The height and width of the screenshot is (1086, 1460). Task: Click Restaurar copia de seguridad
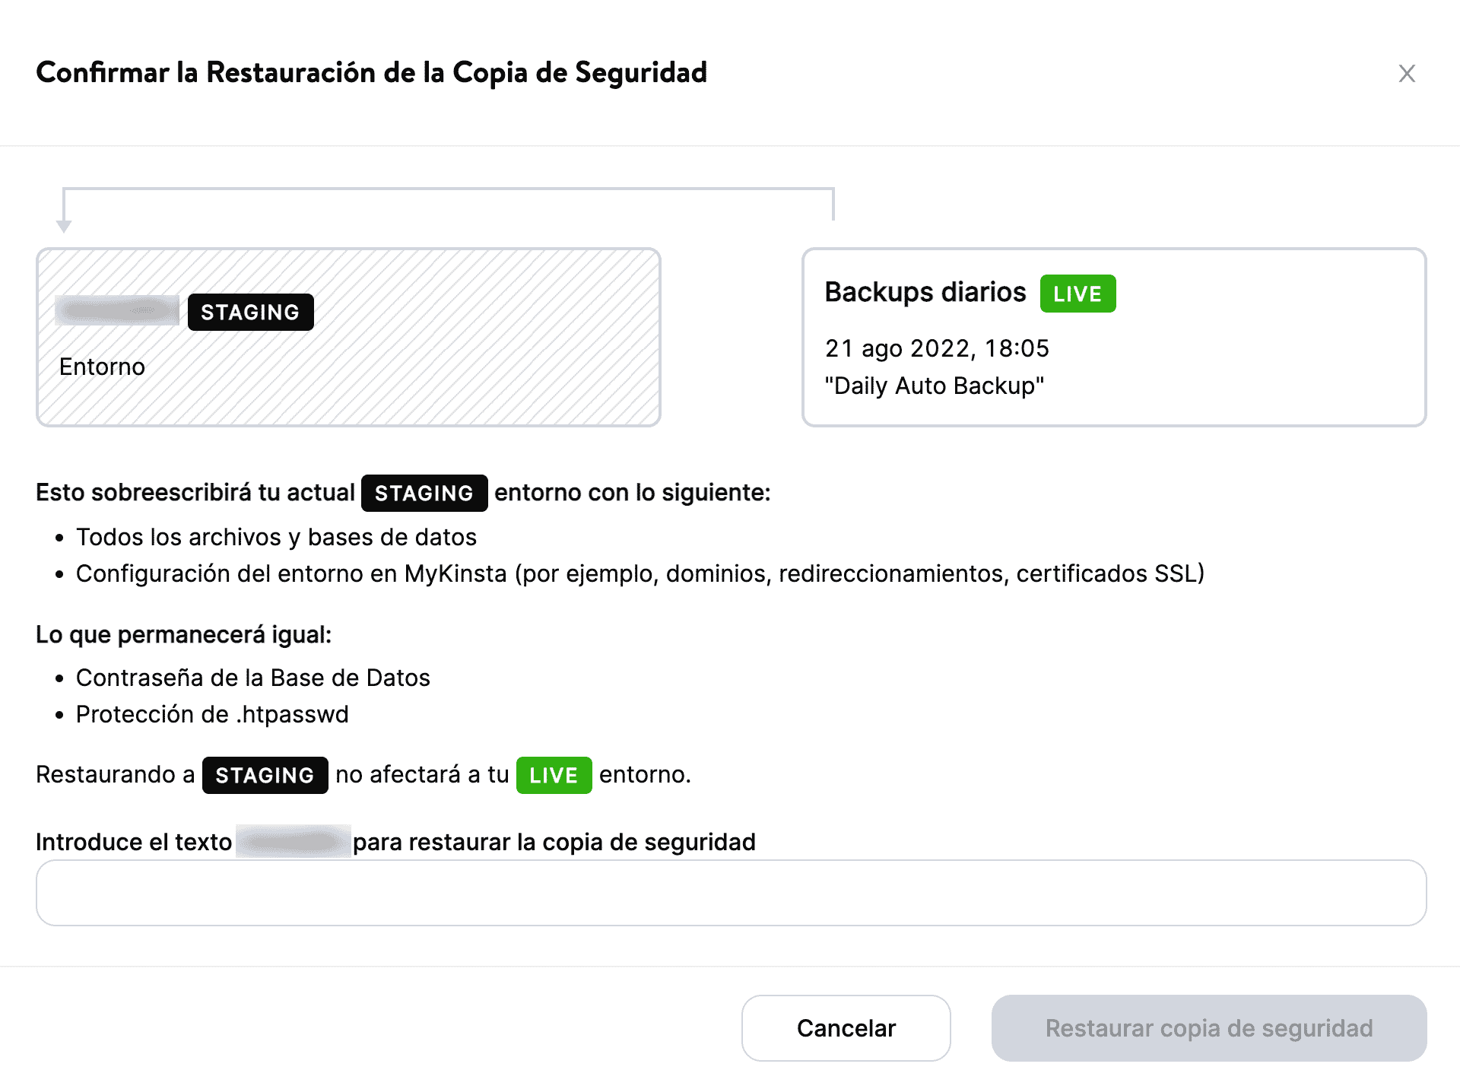pos(1209,1027)
